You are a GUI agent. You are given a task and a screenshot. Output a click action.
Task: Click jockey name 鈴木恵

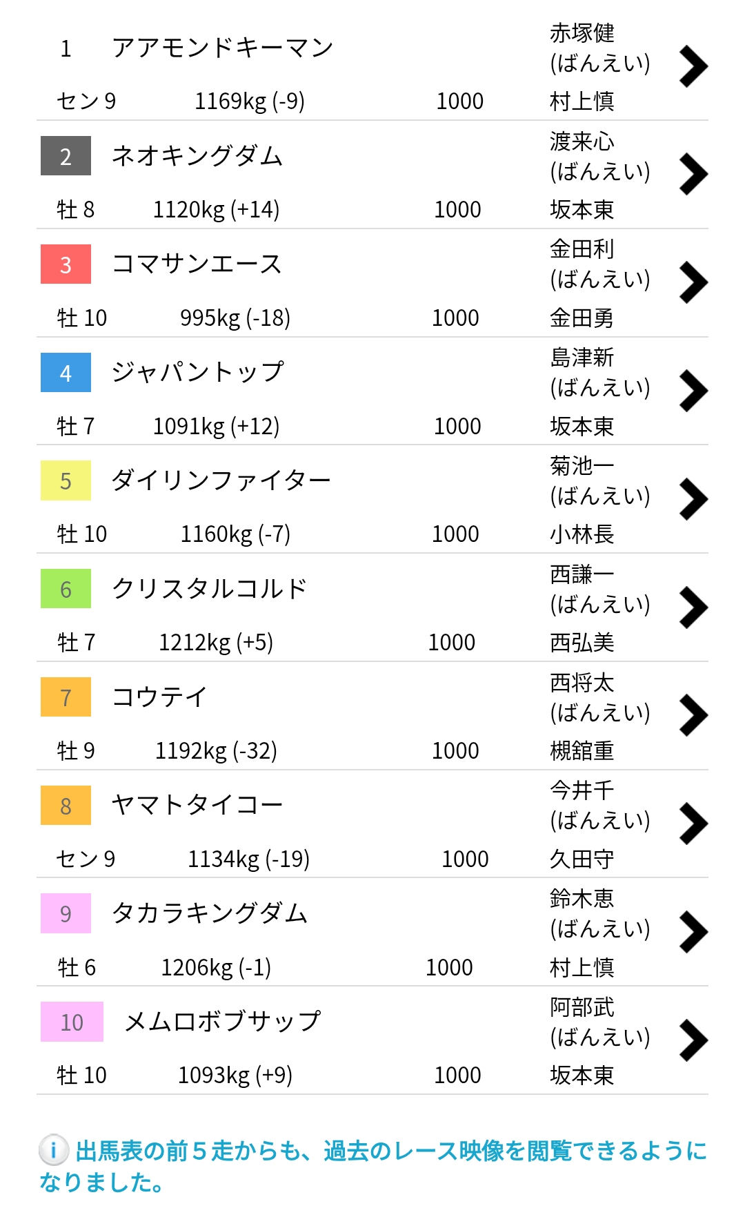tap(582, 898)
